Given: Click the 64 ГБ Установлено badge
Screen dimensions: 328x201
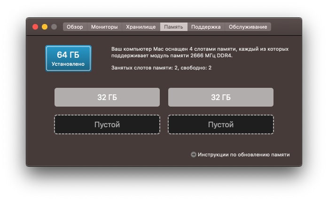Looking at the screenshot, I should click(x=69, y=58).
